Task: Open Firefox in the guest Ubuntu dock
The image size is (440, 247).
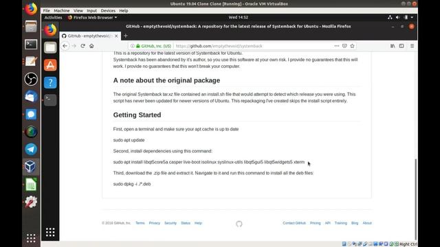Action: 50,30
